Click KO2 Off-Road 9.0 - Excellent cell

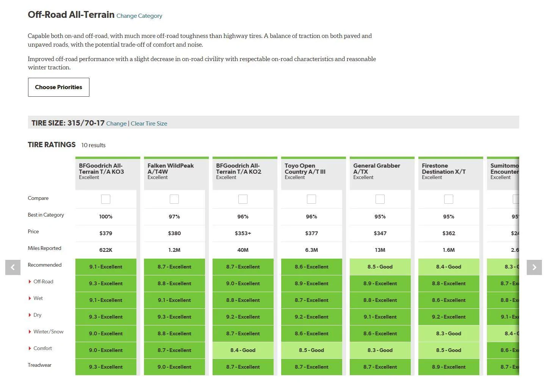coord(243,283)
